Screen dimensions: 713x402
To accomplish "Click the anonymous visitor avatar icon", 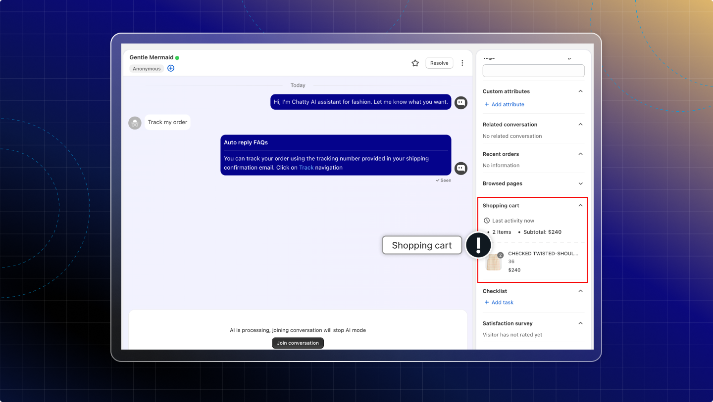I will [x=135, y=123].
